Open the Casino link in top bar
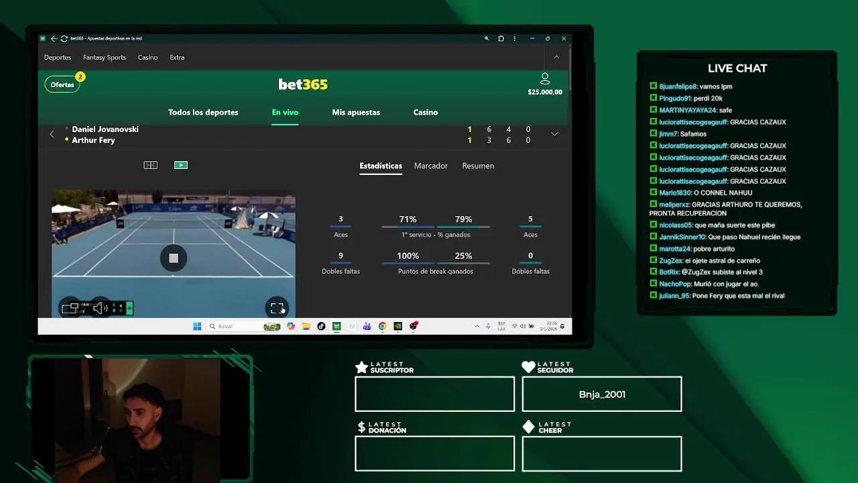This screenshot has width=858, height=483. click(x=147, y=57)
